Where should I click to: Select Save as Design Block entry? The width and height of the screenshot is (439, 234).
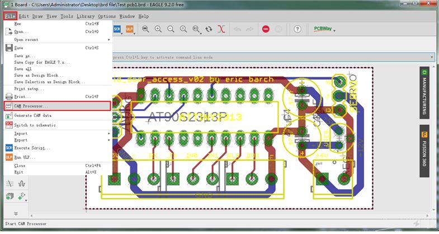(x=39, y=74)
